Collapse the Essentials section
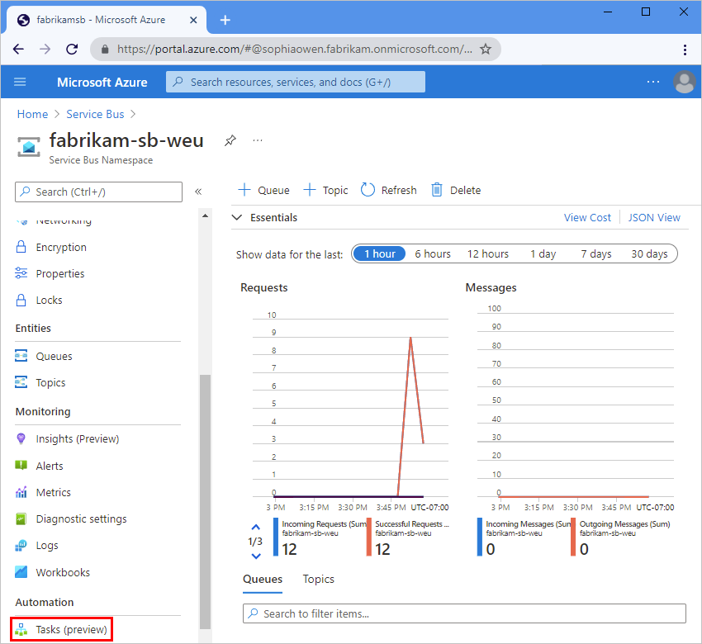The width and height of the screenshot is (702, 644). coord(239,217)
